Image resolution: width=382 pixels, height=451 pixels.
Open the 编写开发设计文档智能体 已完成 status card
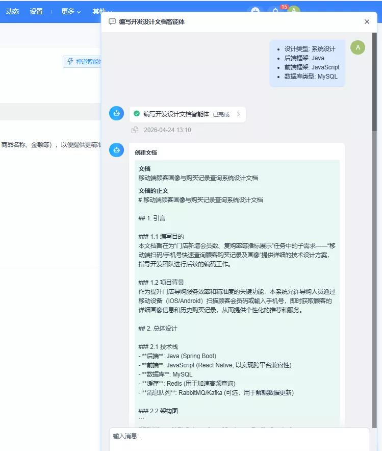pyautogui.click(x=187, y=114)
